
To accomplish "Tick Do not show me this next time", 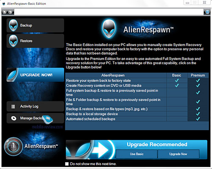I will (x=67, y=164).
